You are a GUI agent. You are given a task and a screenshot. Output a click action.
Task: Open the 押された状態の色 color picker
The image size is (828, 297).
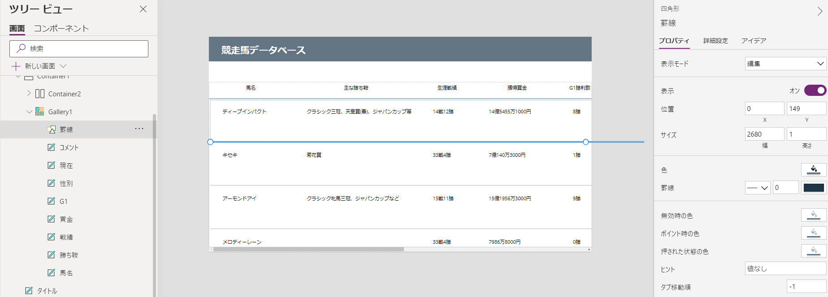point(813,251)
